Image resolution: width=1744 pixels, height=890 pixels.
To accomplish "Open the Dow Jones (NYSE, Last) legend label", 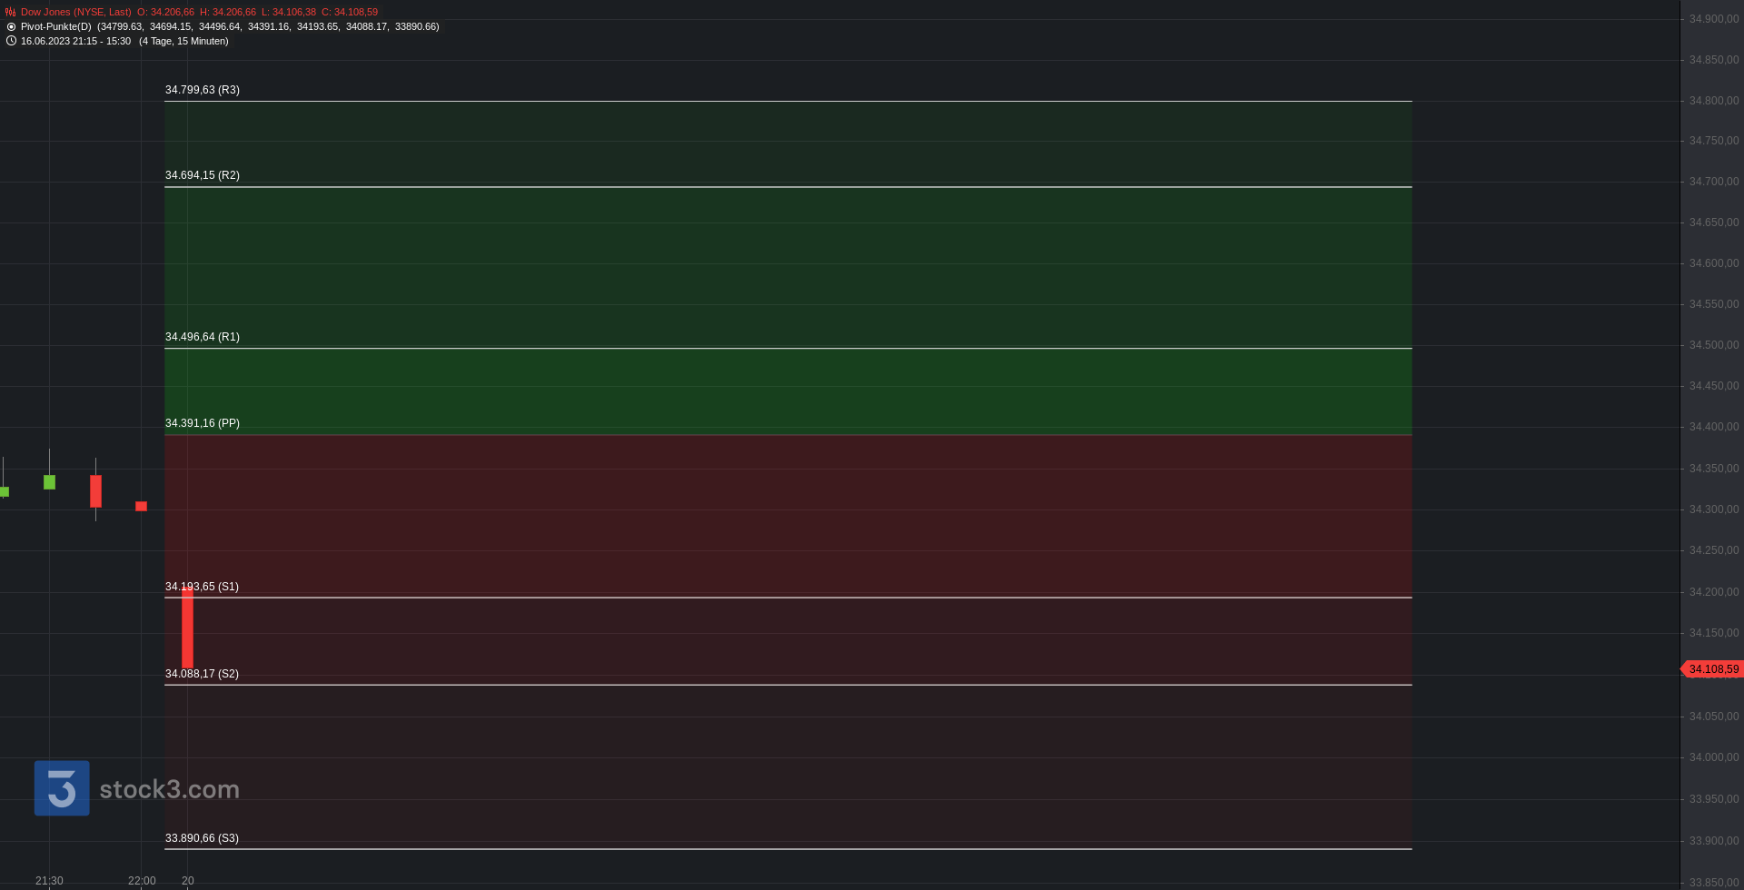I will click(x=75, y=12).
